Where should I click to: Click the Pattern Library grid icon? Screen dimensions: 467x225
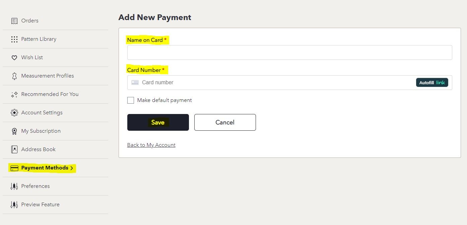click(14, 39)
